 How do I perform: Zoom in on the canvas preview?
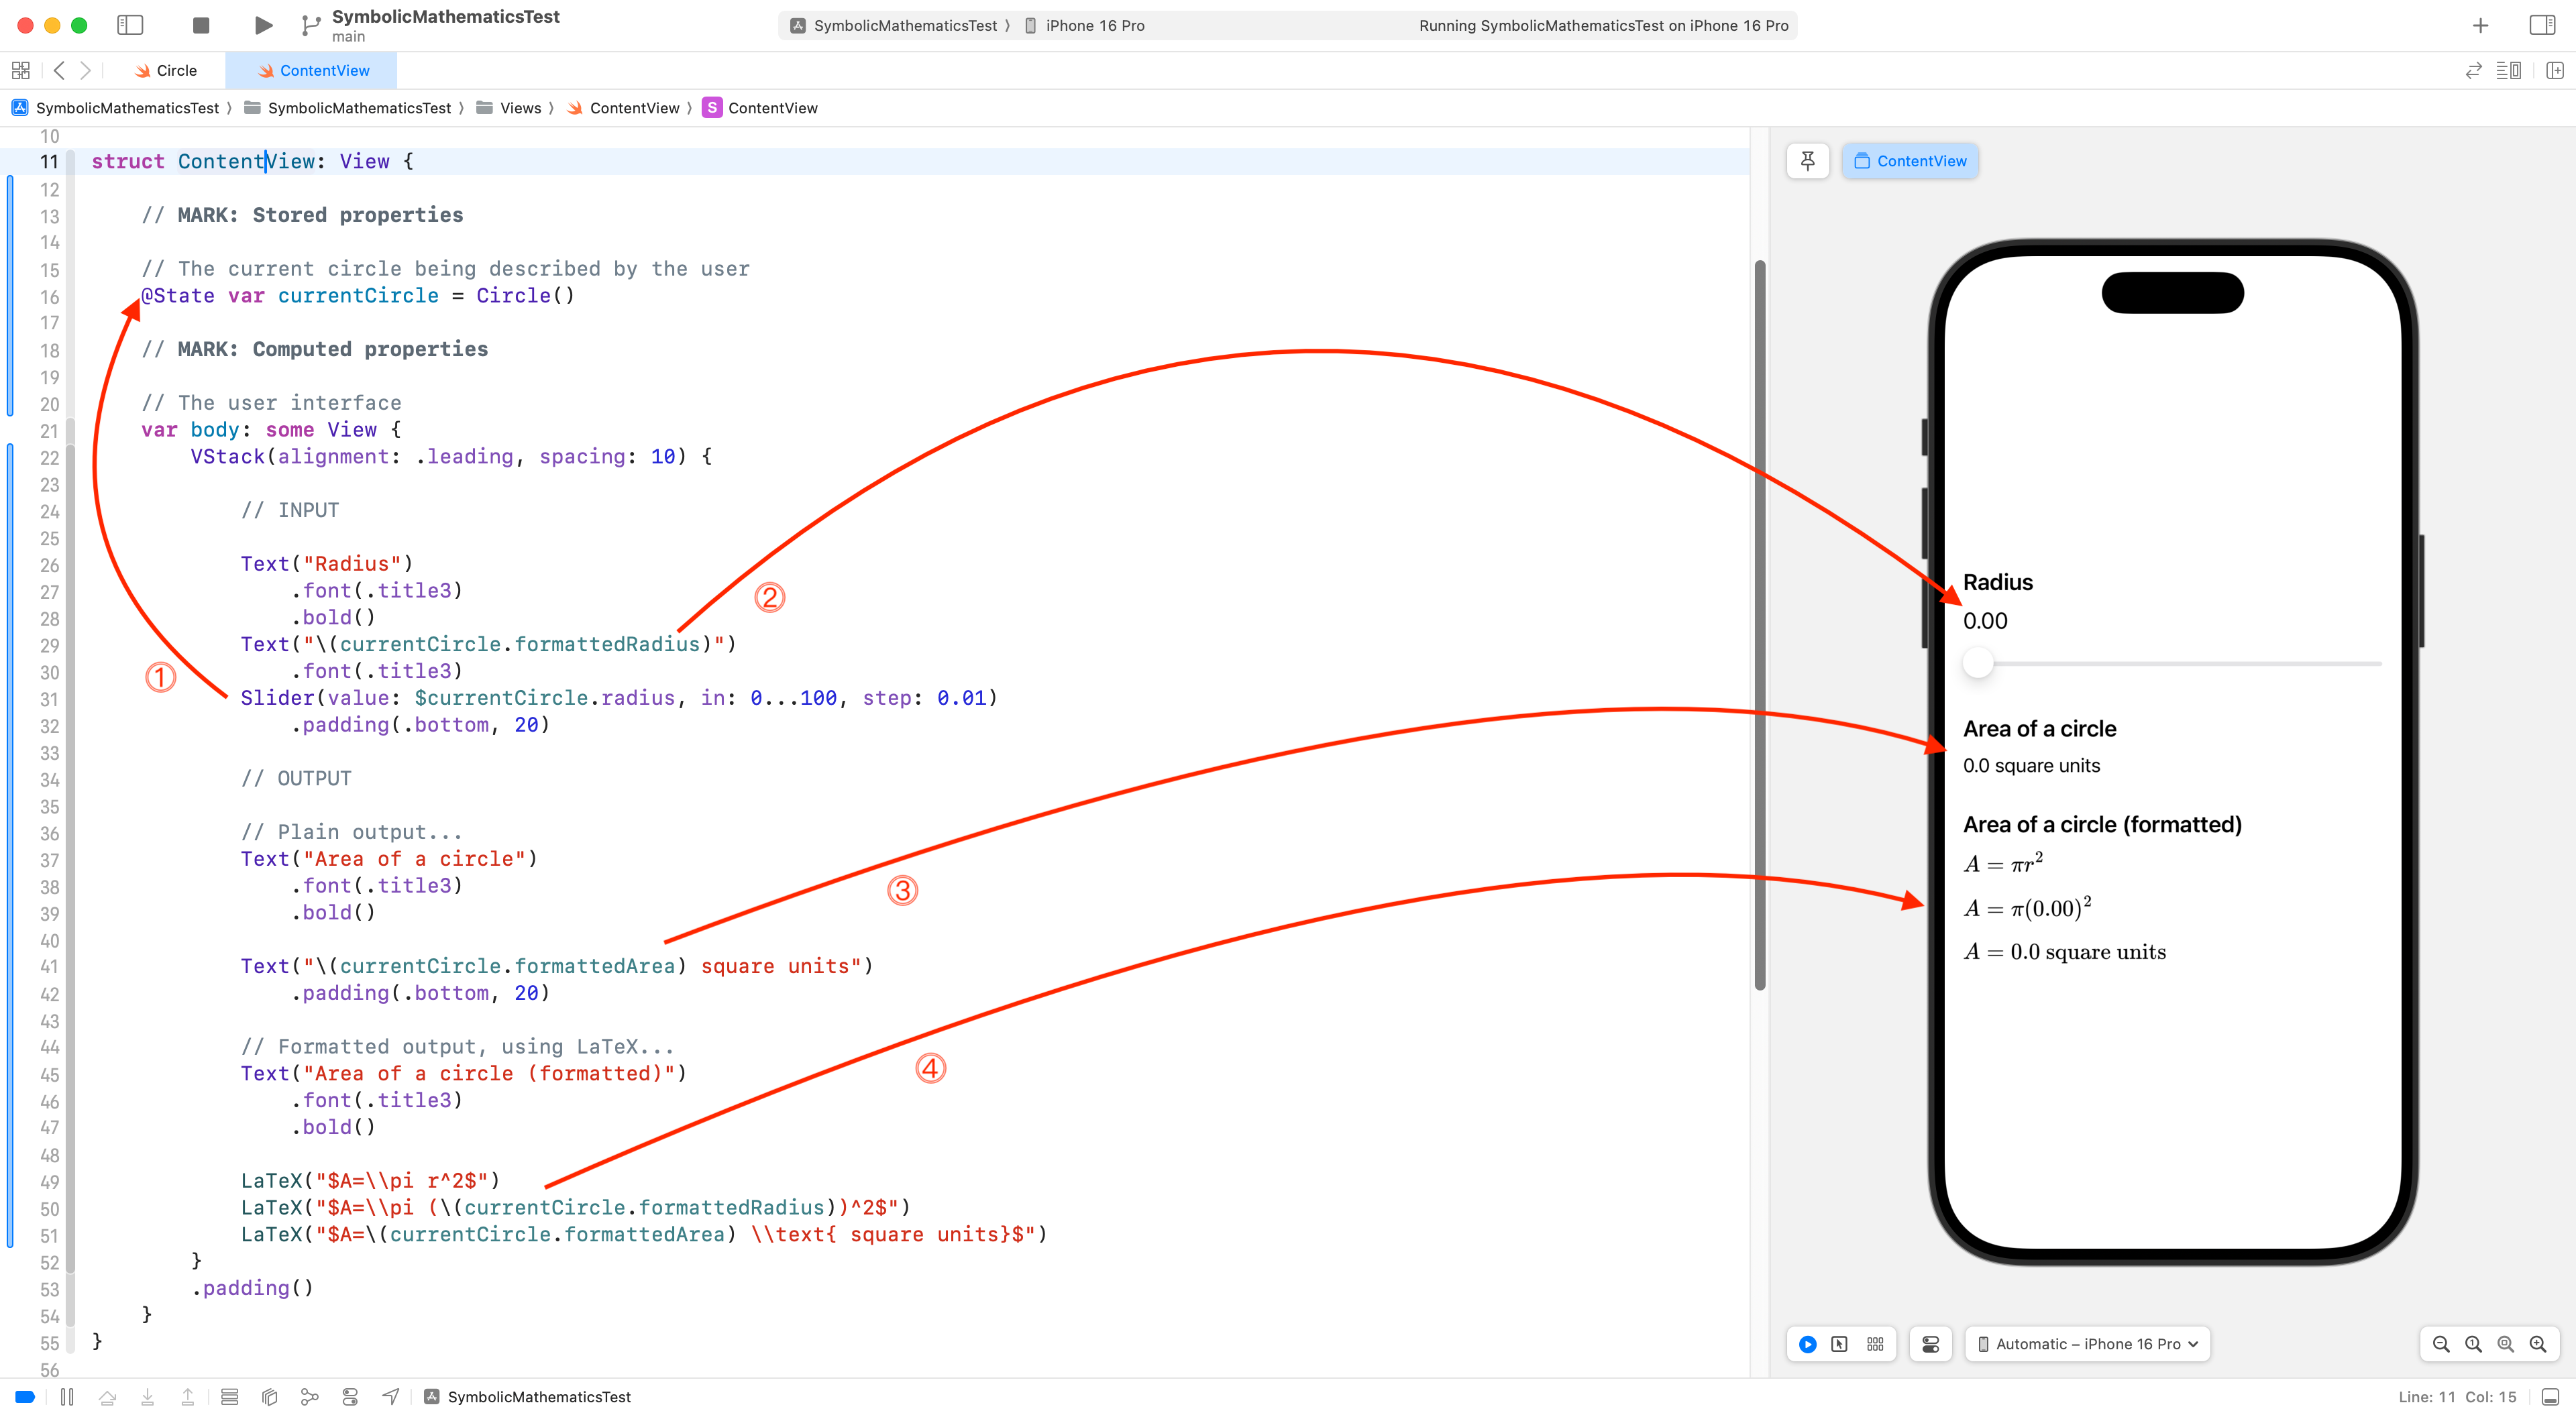coord(2538,1344)
